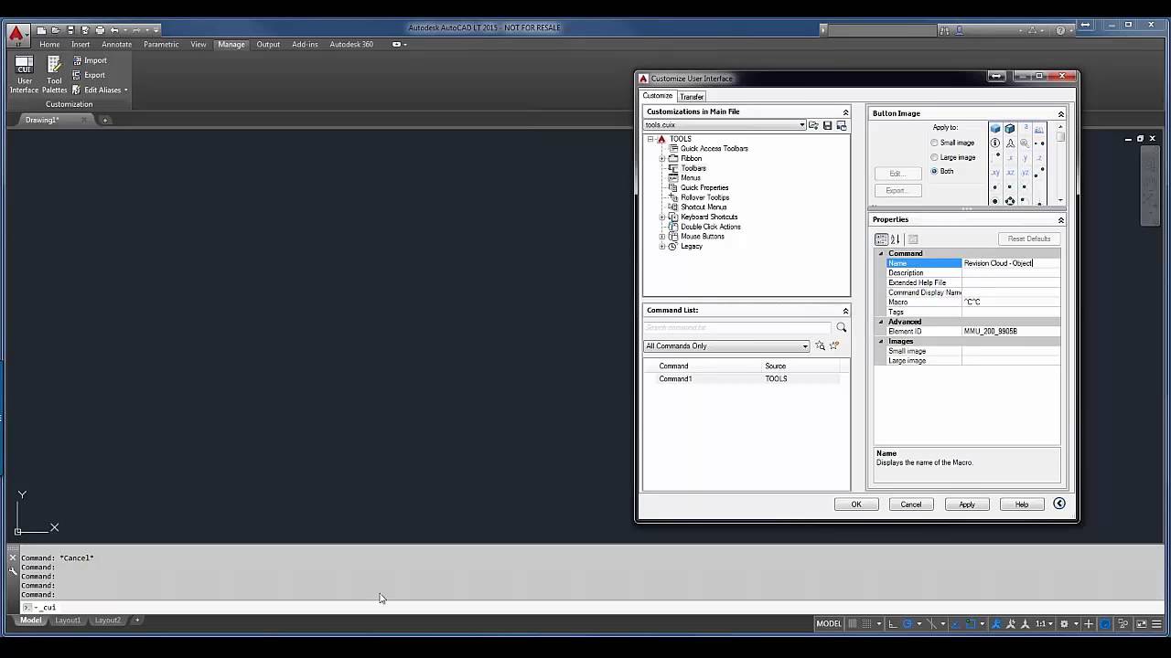Image resolution: width=1171 pixels, height=658 pixels.
Task: Expand the Keyboard Shortcuts tree node
Action: point(662,217)
